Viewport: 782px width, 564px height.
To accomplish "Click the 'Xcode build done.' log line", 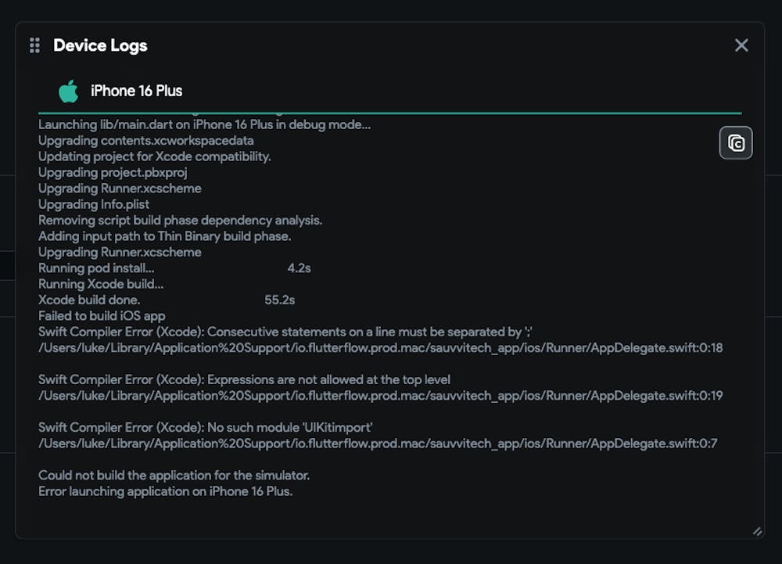I will [x=89, y=300].
